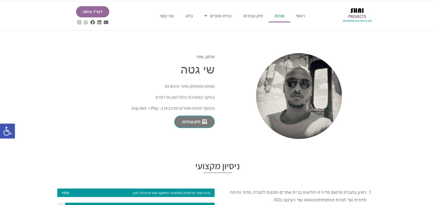Click the laptop icon in תיק עבודות button
435x205 pixels.
tap(204, 122)
